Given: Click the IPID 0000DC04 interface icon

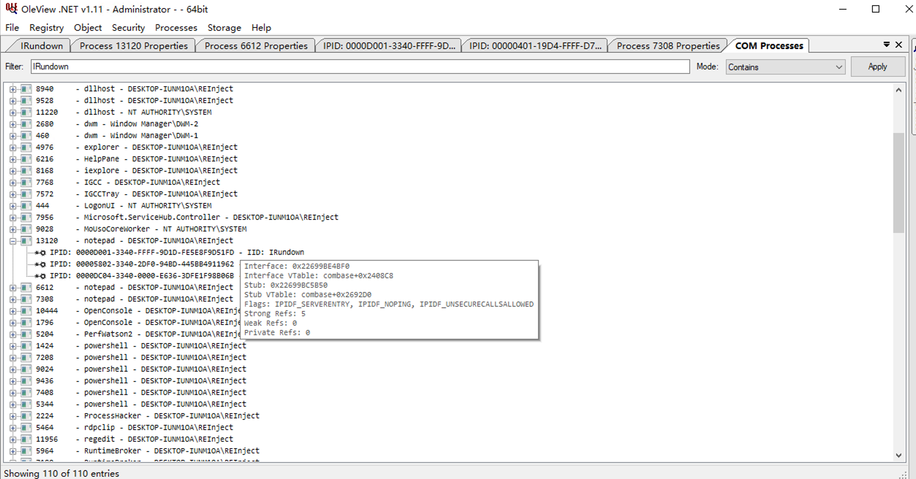Looking at the screenshot, I should click(x=41, y=276).
